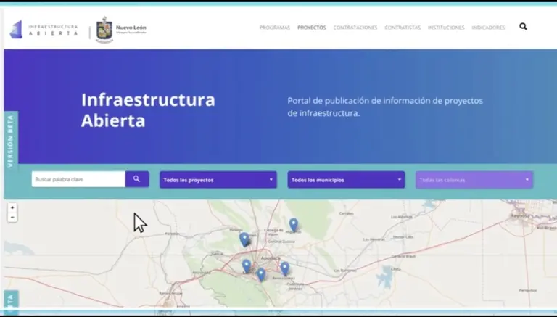Zoom in the map with the plus button

12,208
